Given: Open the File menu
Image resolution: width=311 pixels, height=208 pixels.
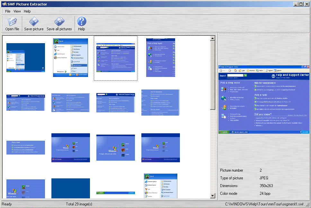Looking at the screenshot, I should (8, 11).
